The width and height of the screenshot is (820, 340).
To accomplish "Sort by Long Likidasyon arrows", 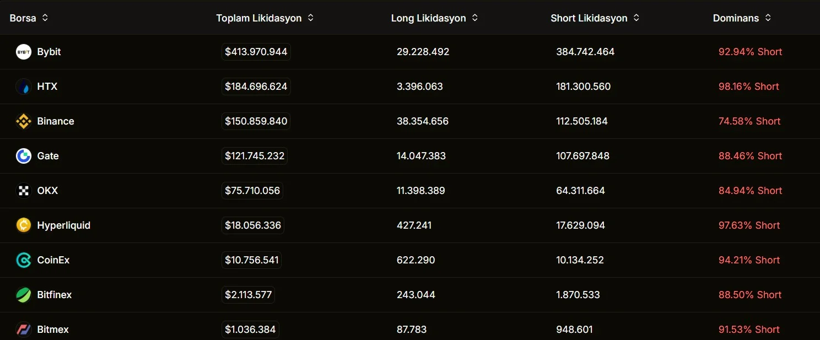I will (x=475, y=18).
